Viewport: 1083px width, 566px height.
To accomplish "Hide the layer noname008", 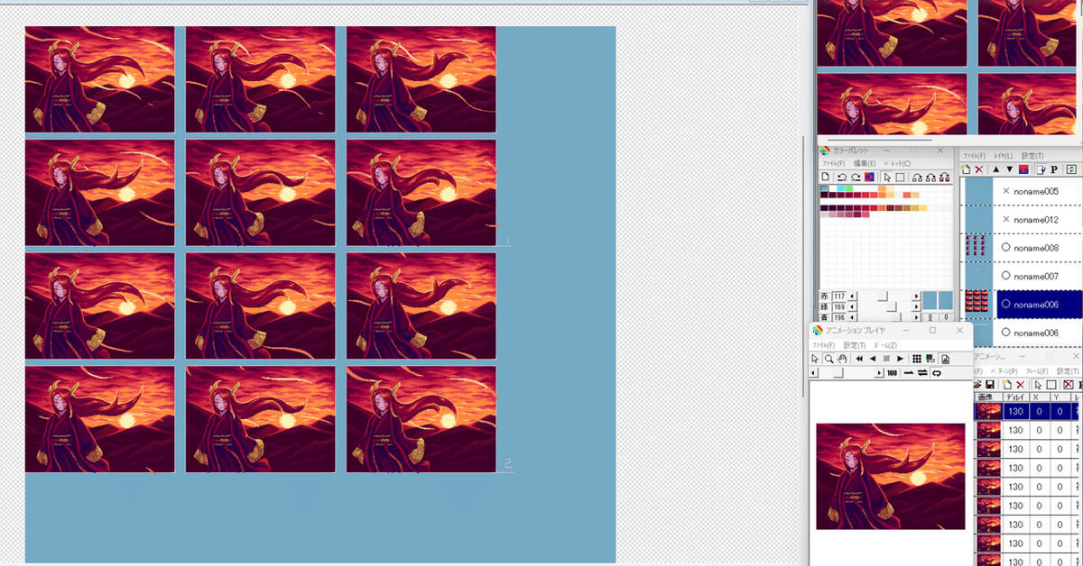I will 1006,247.
